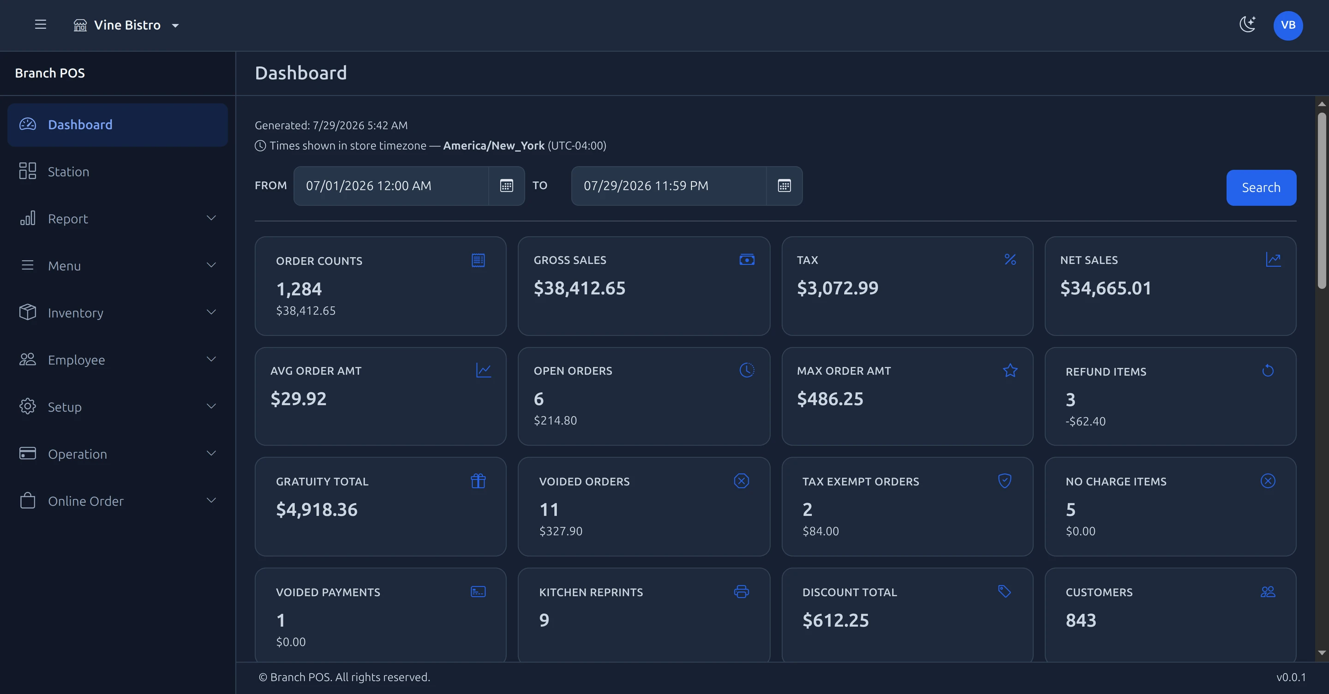Select Employee in the sidebar
Screen dimensions: 1329x694
click(x=117, y=359)
